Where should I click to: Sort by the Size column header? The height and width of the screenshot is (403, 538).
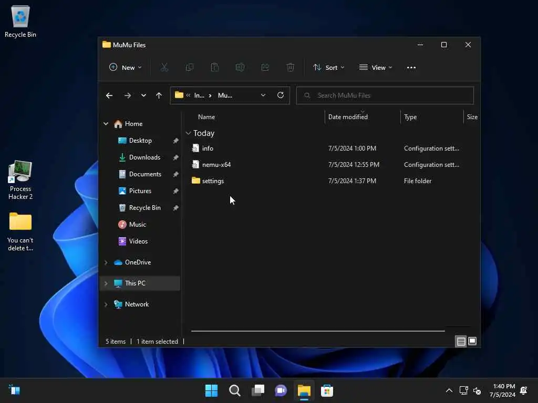coord(472,117)
